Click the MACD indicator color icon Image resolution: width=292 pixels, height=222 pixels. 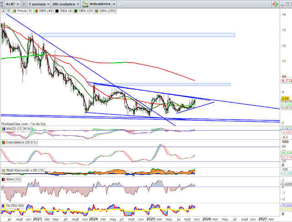(4, 129)
